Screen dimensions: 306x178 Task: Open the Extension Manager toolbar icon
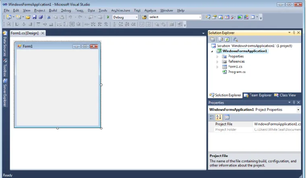(246, 17)
